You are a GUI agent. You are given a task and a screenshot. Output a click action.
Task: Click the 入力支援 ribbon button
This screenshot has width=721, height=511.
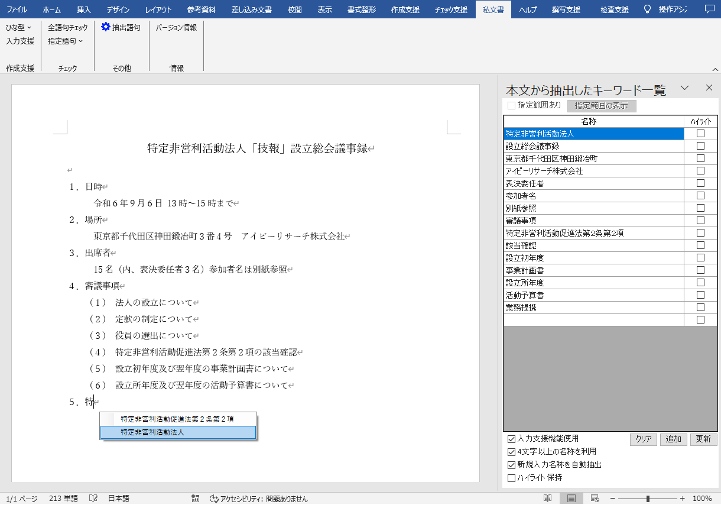pos(20,41)
